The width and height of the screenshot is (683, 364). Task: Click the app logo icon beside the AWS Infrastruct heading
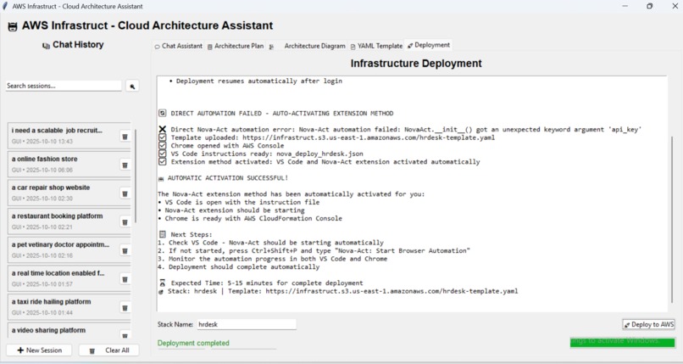click(x=13, y=26)
